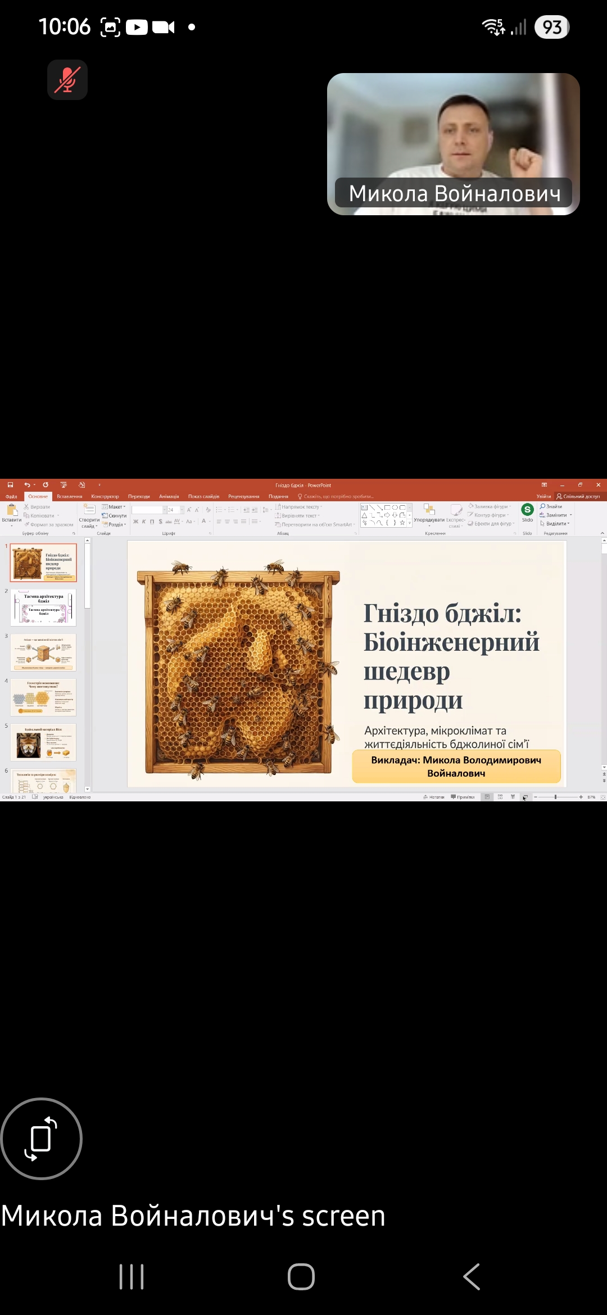Toggle underline П formatting

tap(152, 522)
